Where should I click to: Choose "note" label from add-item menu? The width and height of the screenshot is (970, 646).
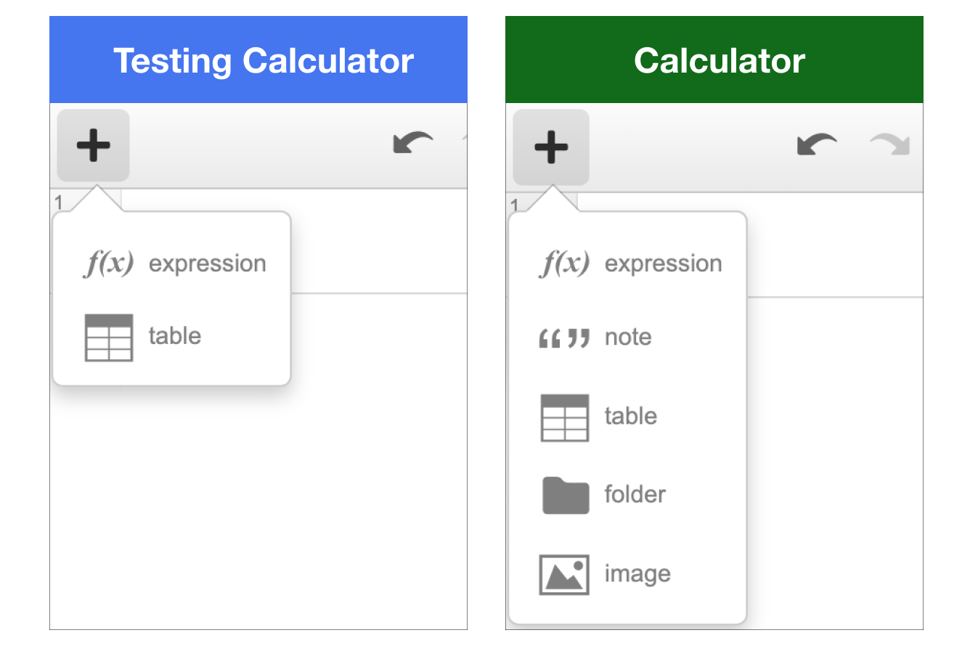pyautogui.click(x=628, y=337)
